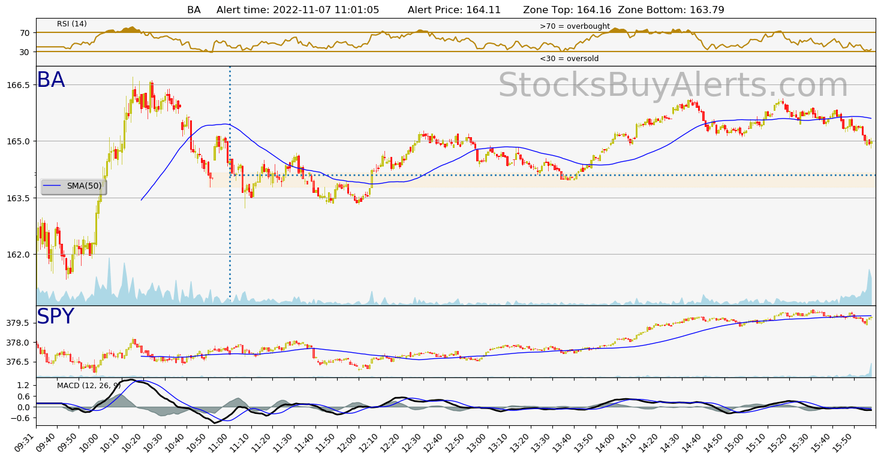Image resolution: width=884 pixels, height=460 pixels.
Task: Click the MACD 1.2 axis label
Action: pos(24,385)
